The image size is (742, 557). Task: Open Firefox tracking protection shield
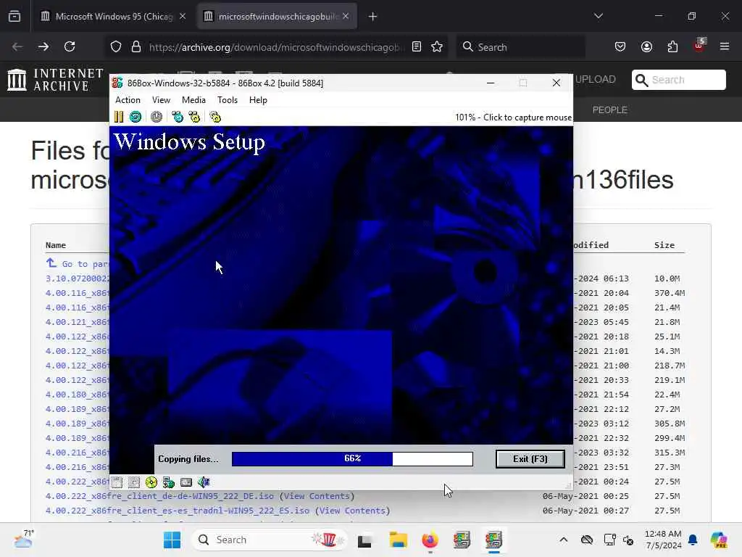tap(116, 46)
